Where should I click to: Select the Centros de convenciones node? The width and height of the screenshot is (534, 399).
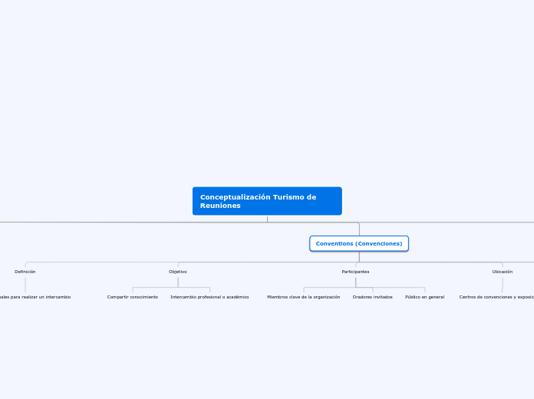pos(496,297)
